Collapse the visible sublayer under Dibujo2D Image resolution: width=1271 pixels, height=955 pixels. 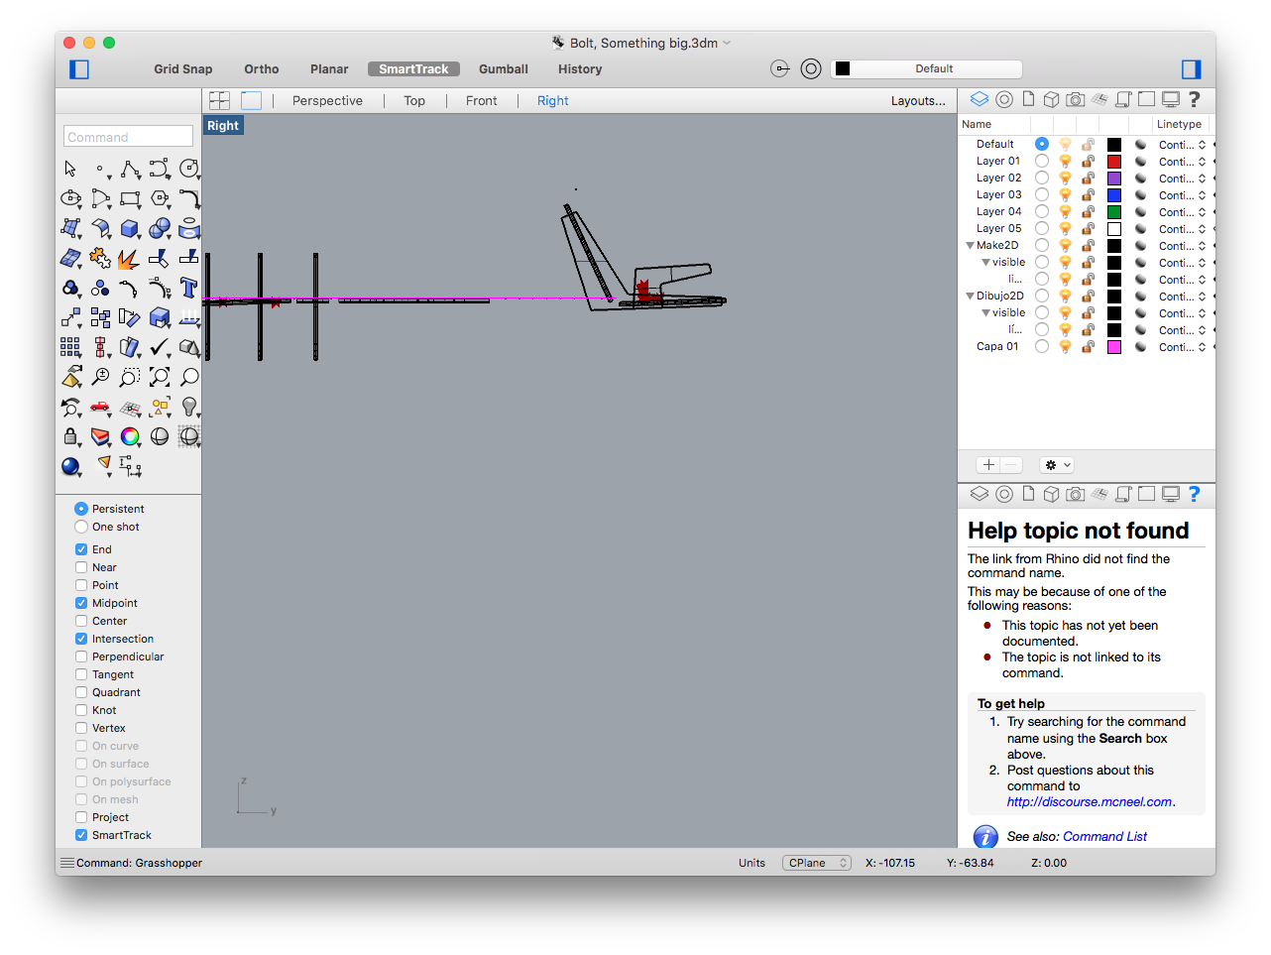(985, 312)
